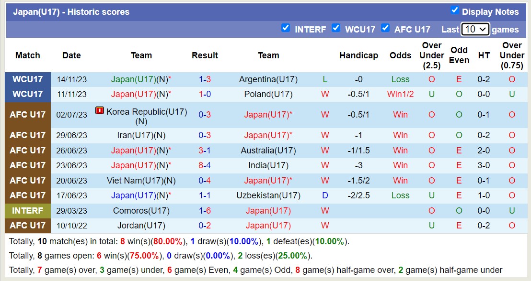Click the Jordan(U17) team name
Image resolution: width=531 pixels, height=281 pixels.
(x=141, y=226)
